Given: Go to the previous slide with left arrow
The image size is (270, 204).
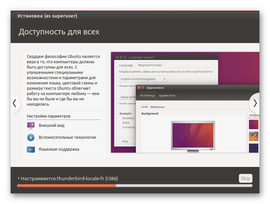Looking at the screenshot, I should point(14,103).
